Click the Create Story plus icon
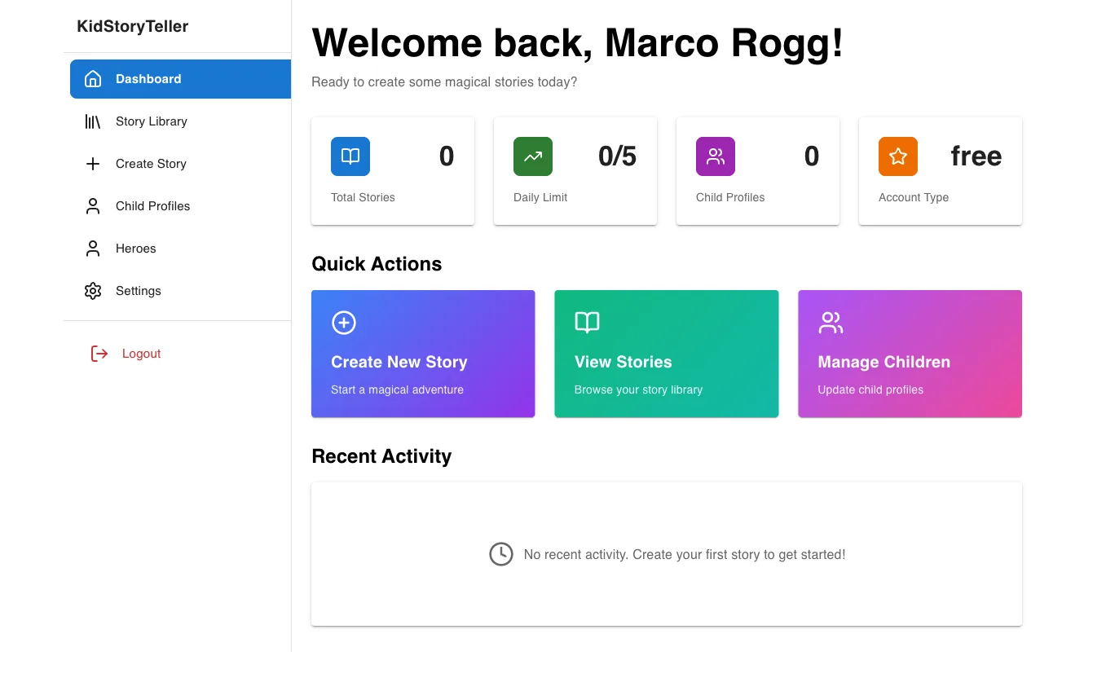This screenshot has height=691, width=1106. (x=93, y=164)
